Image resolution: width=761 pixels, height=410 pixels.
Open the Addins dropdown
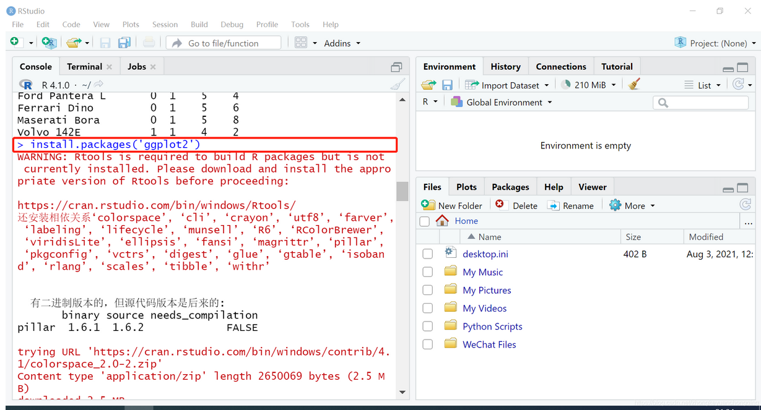point(342,43)
